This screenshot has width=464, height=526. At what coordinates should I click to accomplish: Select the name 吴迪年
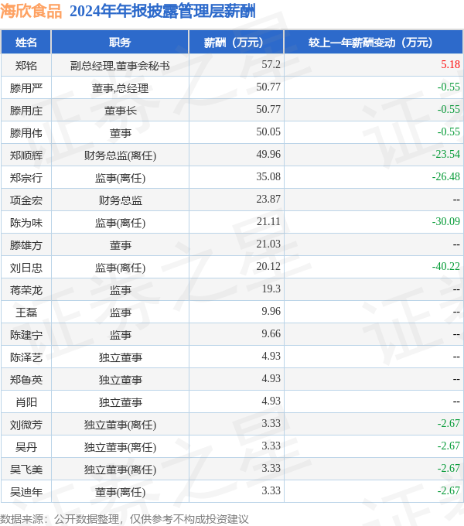[x=26, y=493]
